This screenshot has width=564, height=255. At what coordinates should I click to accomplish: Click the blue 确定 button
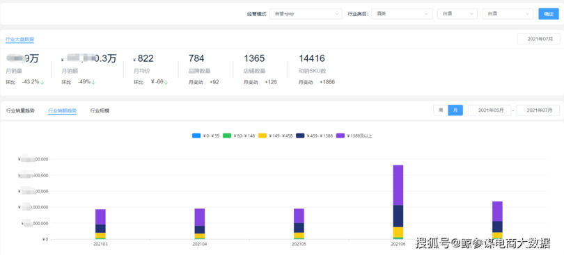549,14
